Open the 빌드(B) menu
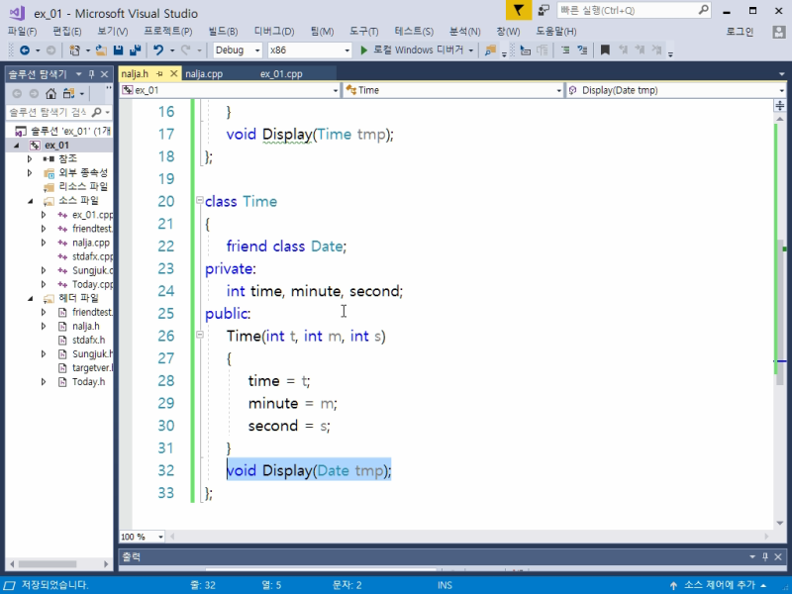 point(223,32)
